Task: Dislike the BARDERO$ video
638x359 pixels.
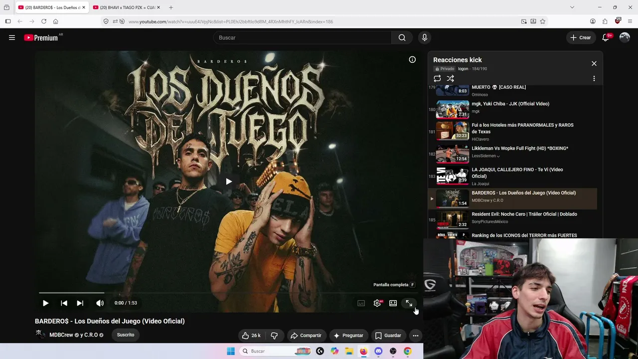Action: pos(274,336)
